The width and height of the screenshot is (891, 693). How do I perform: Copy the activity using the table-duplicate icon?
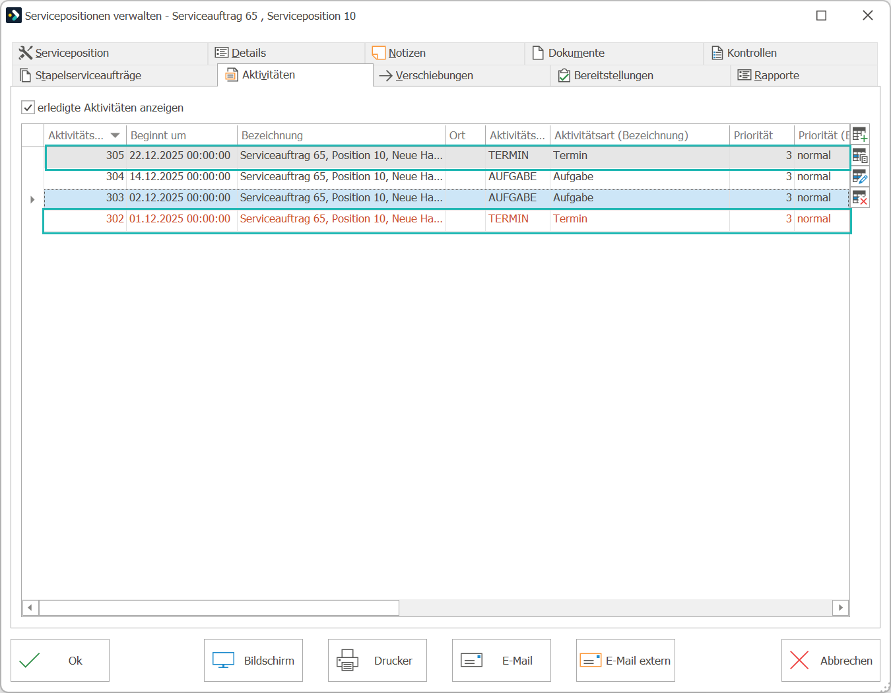(860, 156)
